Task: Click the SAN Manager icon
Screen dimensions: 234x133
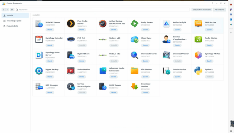Action: 39,87
